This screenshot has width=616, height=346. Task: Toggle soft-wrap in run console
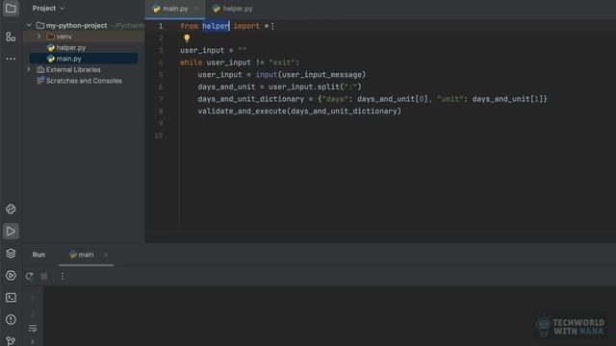tap(33, 328)
